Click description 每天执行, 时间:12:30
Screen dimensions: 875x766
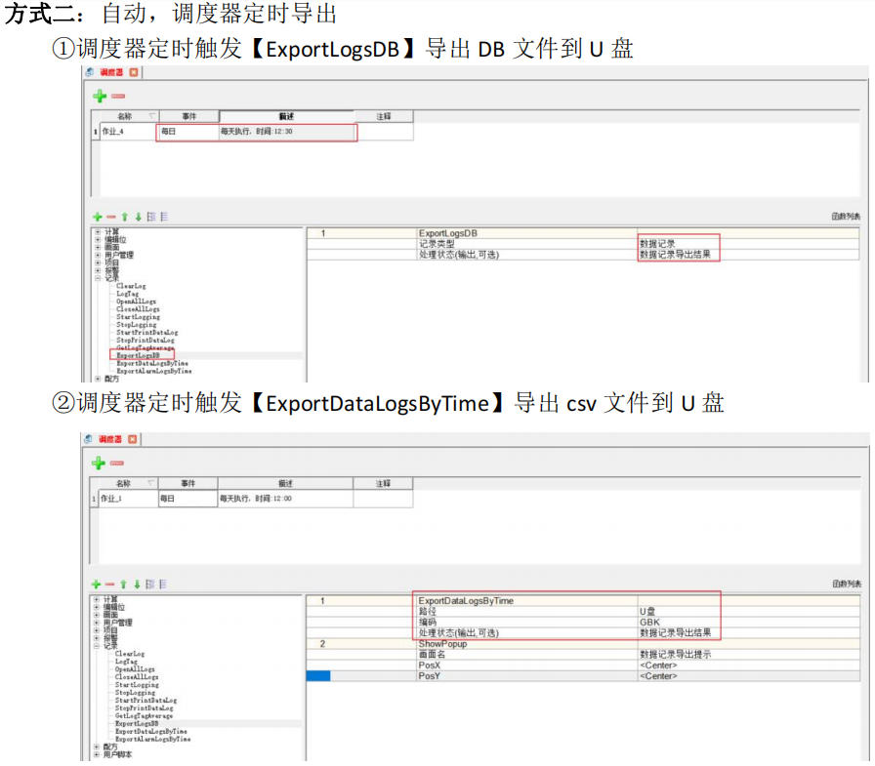(x=257, y=132)
